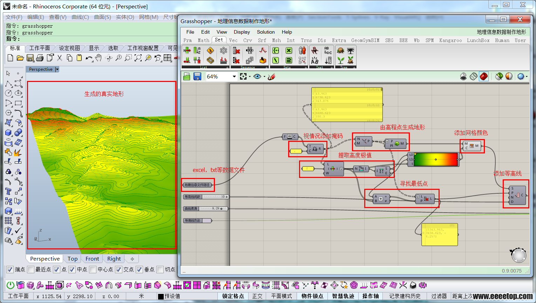Click the 等高线色彩 parameter on canvas
536x303 pixels.
point(198,221)
